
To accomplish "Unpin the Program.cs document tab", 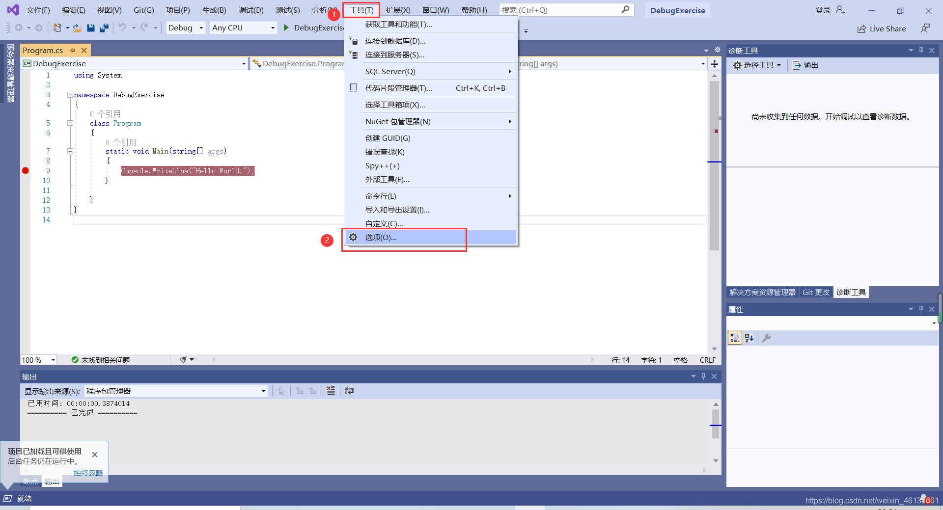I will click(72, 50).
